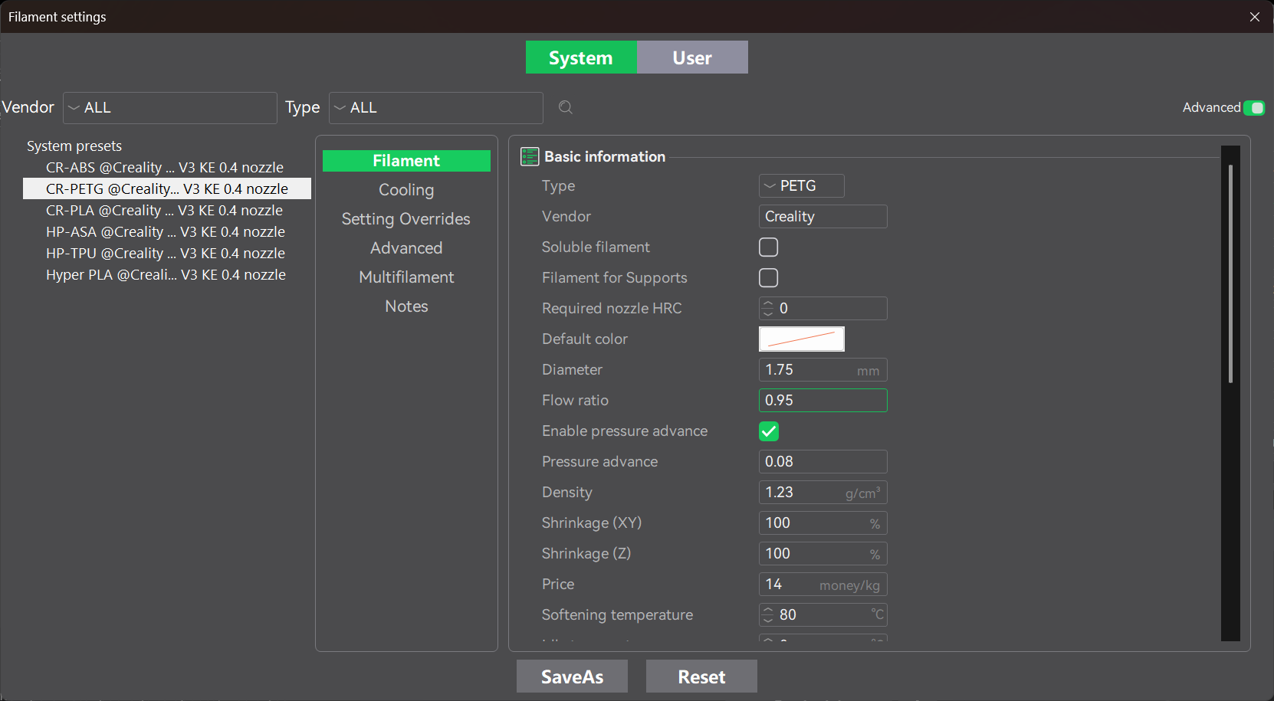Switch to the System tab

click(581, 57)
